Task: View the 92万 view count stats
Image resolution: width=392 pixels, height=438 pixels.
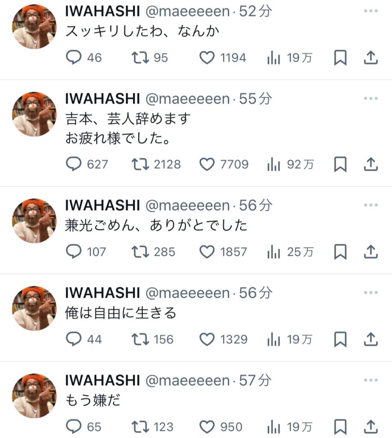Action: pos(290,164)
